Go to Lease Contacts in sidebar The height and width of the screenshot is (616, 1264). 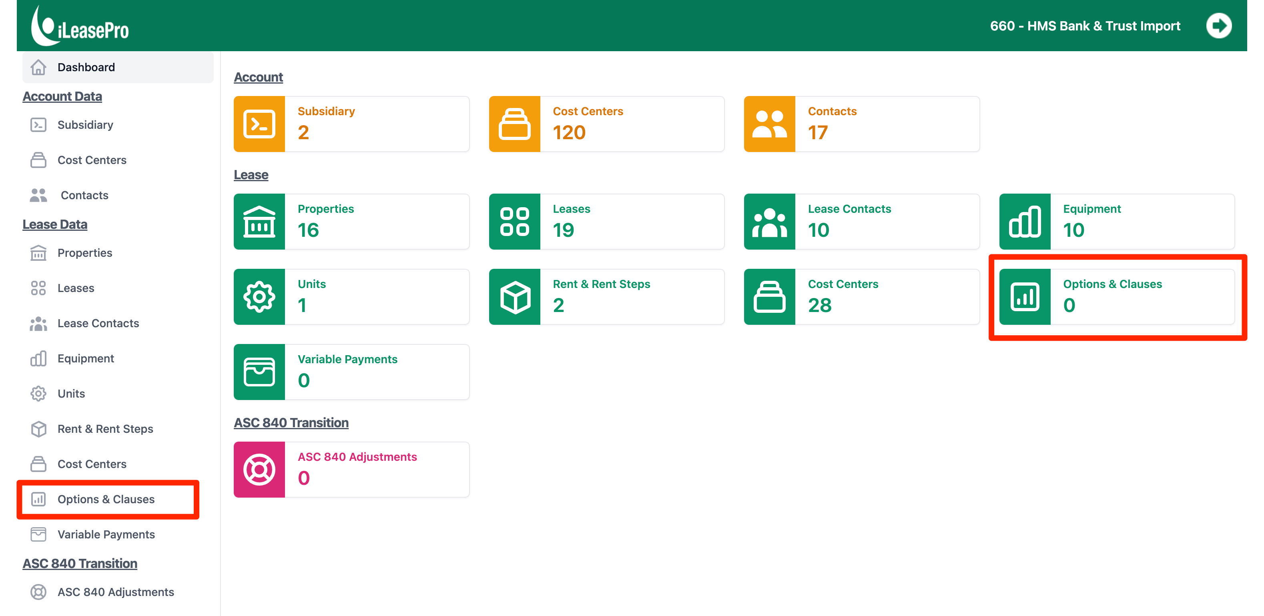pyautogui.click(x=98, y=323)
